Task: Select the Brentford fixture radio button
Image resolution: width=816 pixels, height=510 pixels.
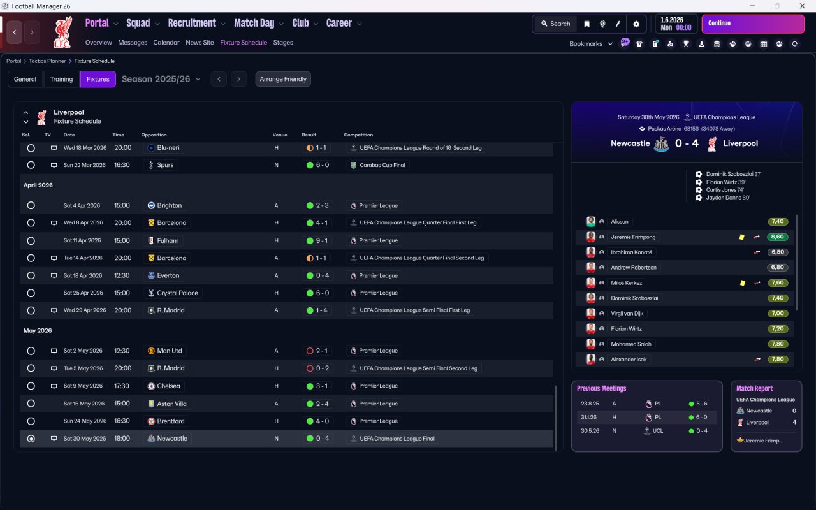Action: 31,421
